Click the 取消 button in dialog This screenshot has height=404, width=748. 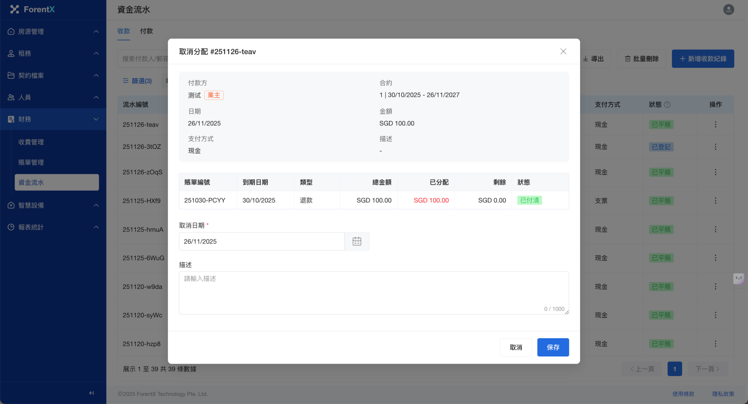[x=516, y=347]
